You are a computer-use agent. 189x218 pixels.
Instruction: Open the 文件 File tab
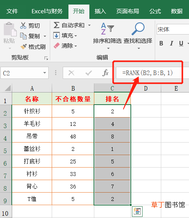tap(12, 11)
